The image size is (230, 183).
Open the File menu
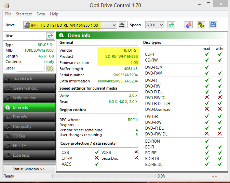click(x=8, y=14)
